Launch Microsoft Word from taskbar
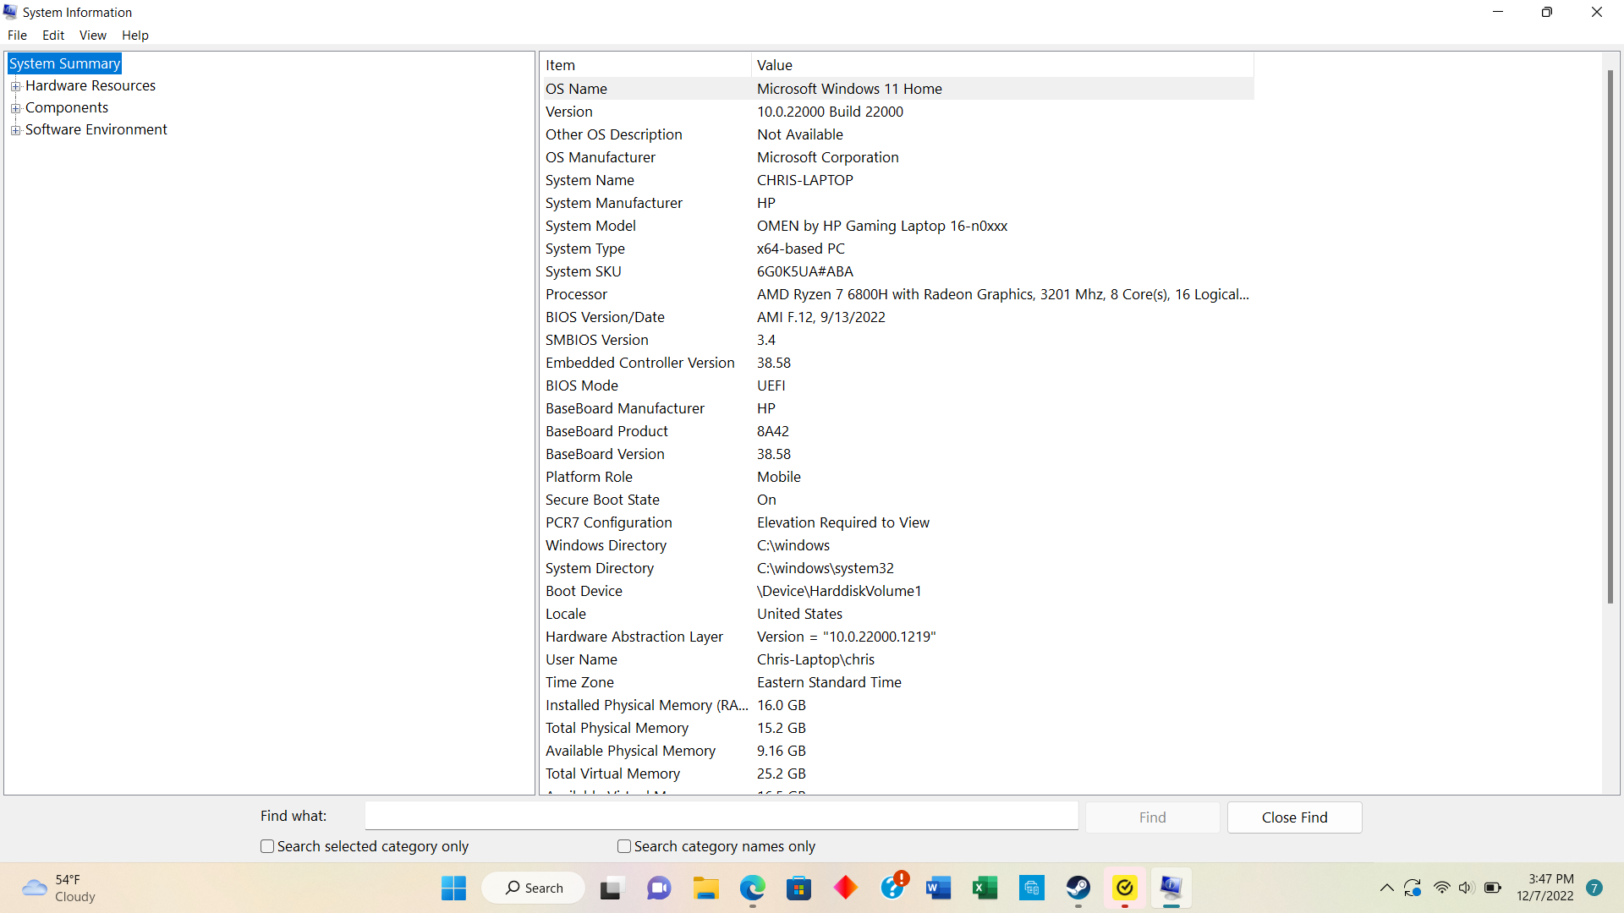The image size is (1624, 913). click(x=939, y=888)
